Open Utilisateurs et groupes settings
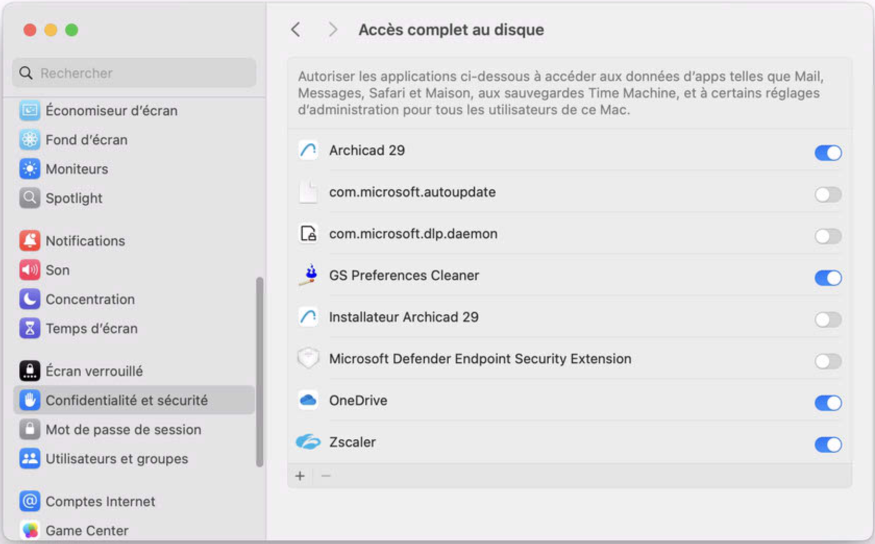875x544 pixels. pyautogui.click(x=117, y=459)
